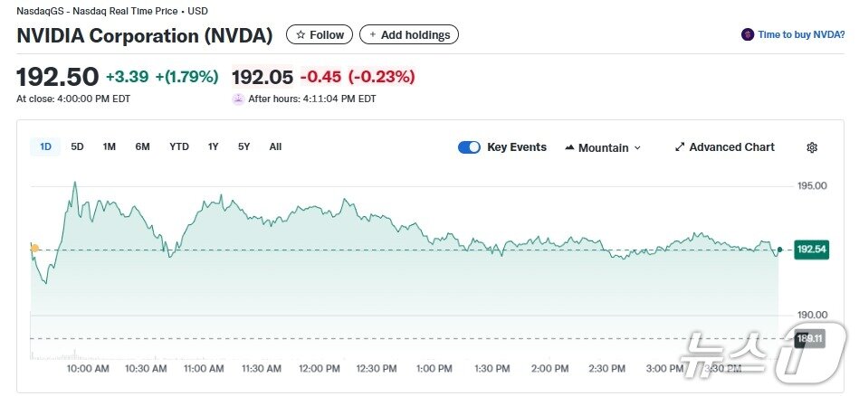This screenshot has height=396, width=859.
Task: Click the Mountain chart type icon
Action: click(569, 147)
